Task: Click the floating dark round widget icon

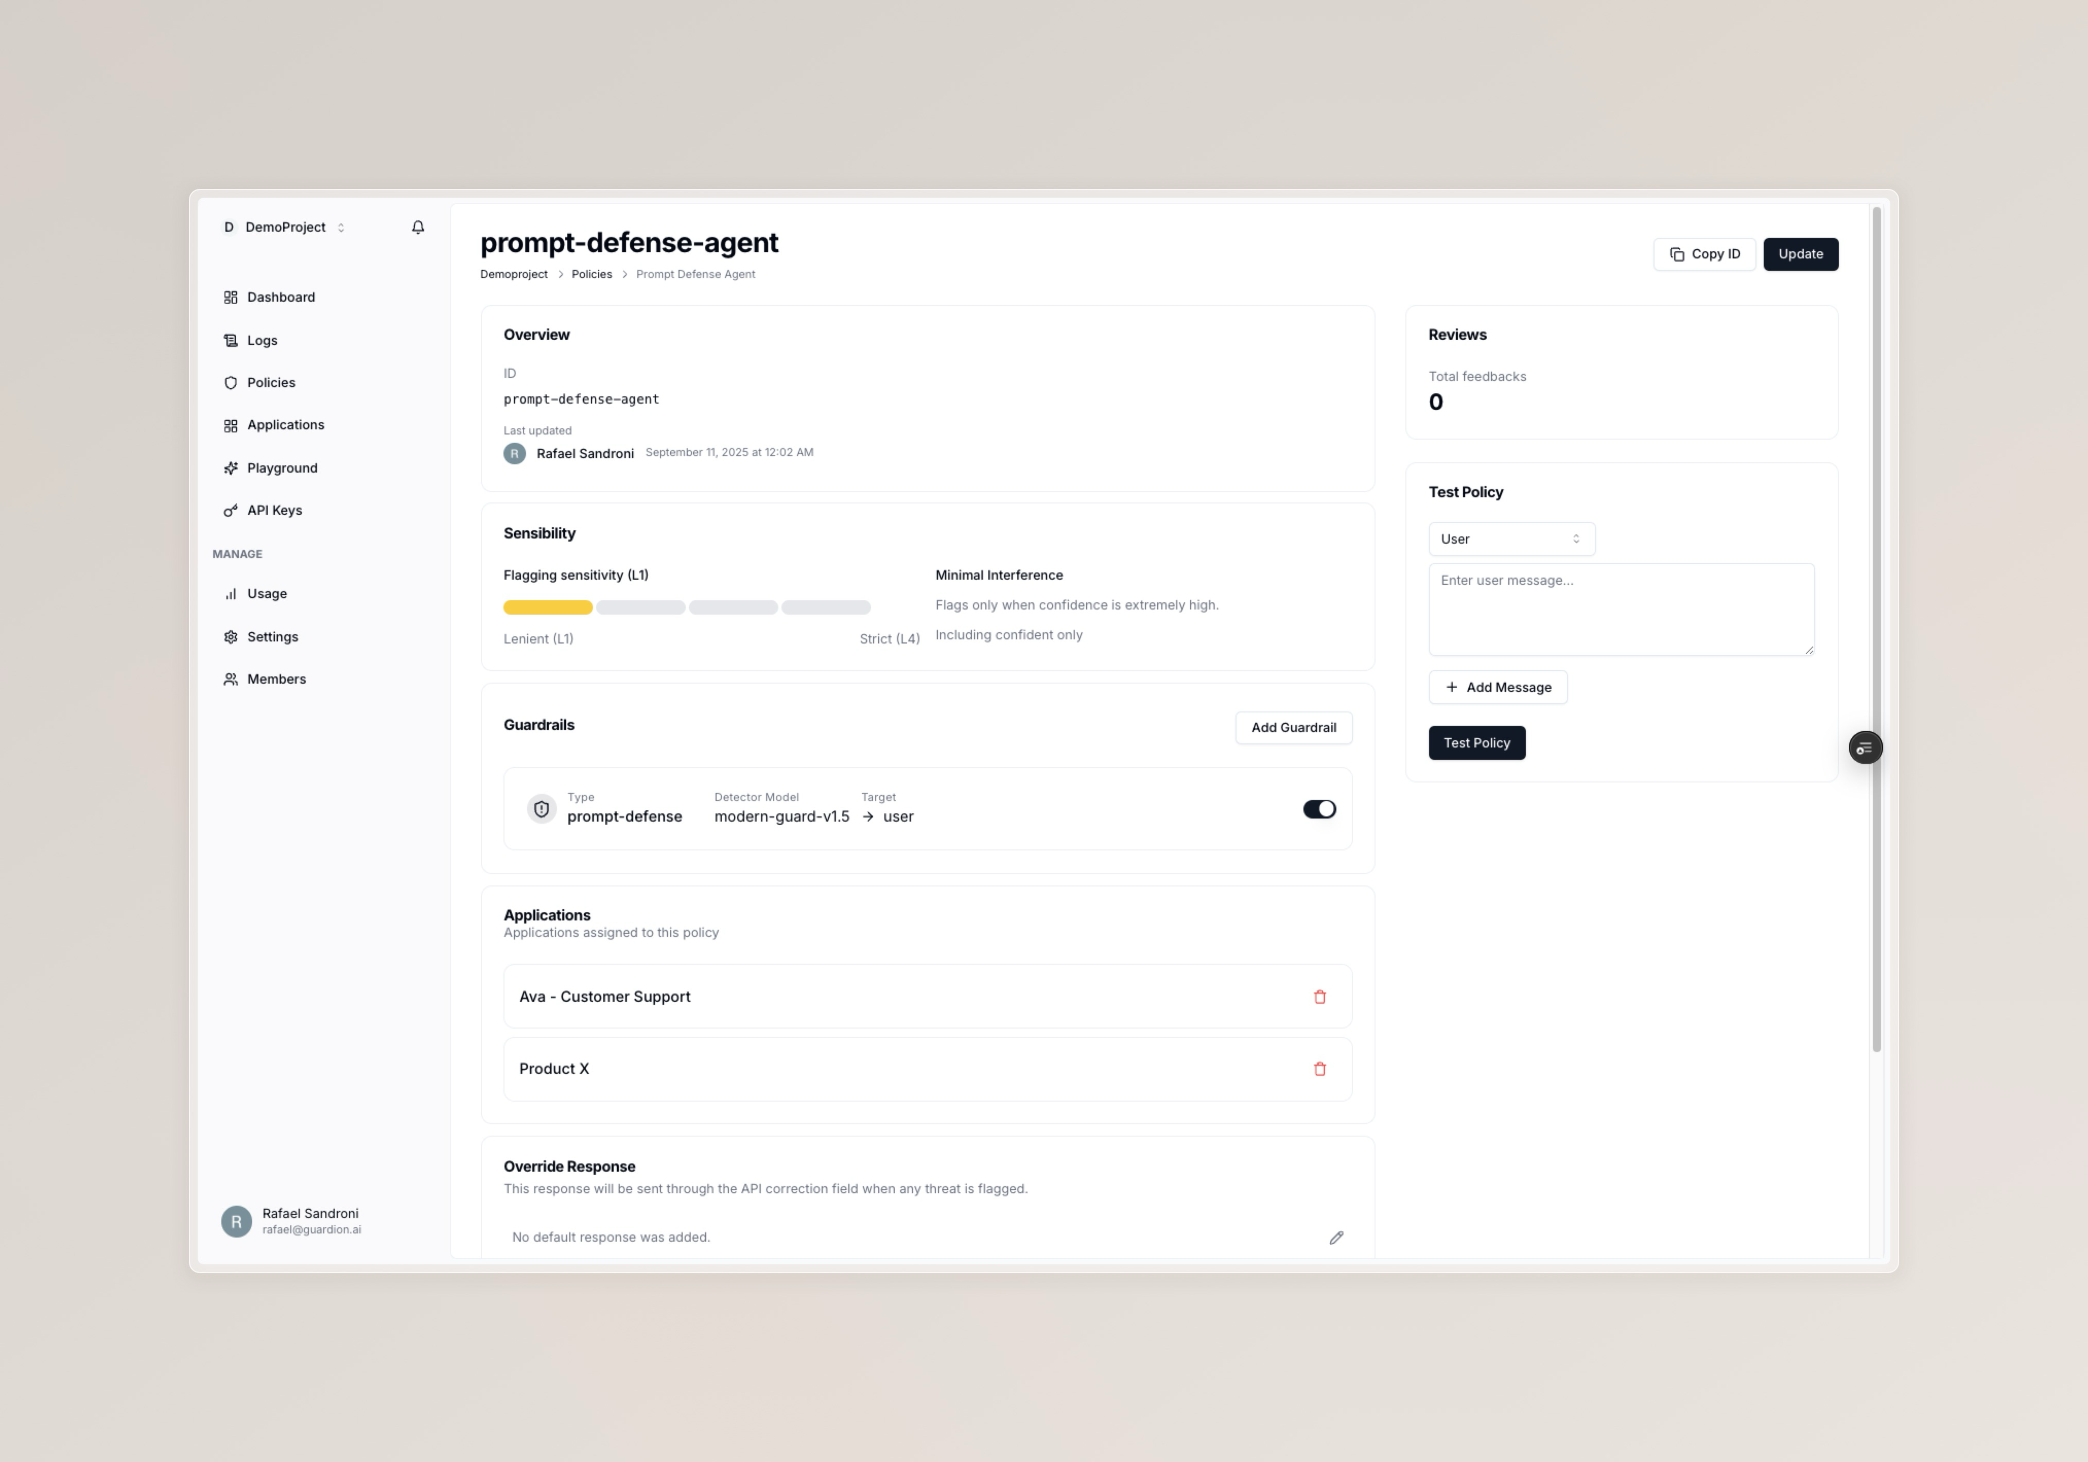Action: point(1865,747)
